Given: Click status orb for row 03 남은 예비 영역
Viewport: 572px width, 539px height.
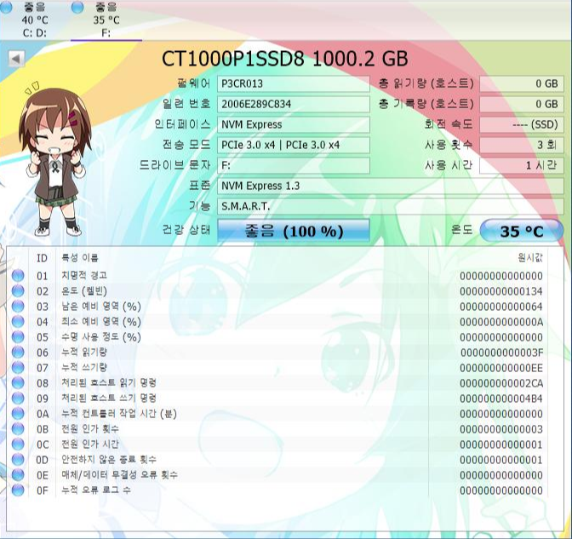Looking at the screenshot, I should pos(18,307).
